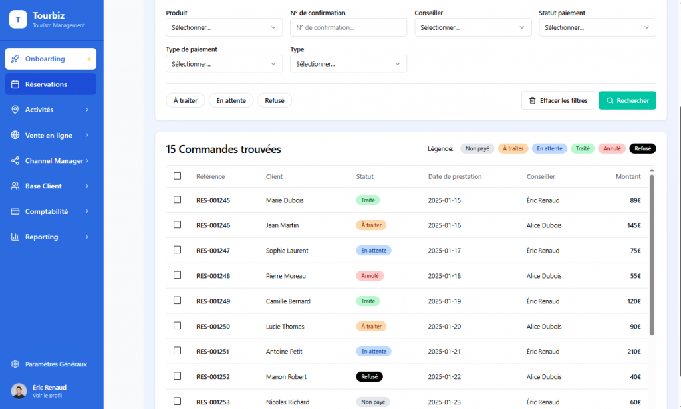
Task: Click the location pin icon for Activités
Action: [x=15, y=110]
